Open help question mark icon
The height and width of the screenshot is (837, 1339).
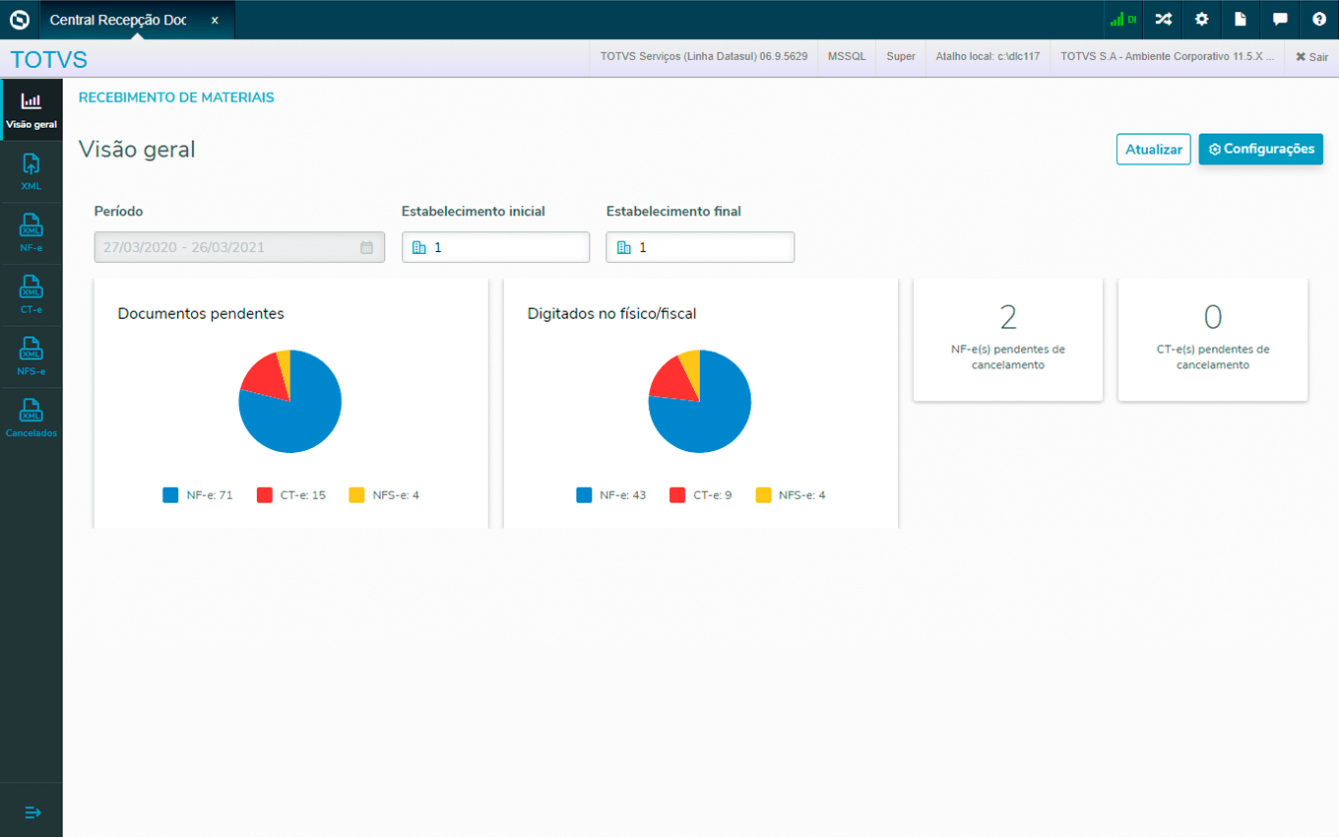tap(1319, 20)
